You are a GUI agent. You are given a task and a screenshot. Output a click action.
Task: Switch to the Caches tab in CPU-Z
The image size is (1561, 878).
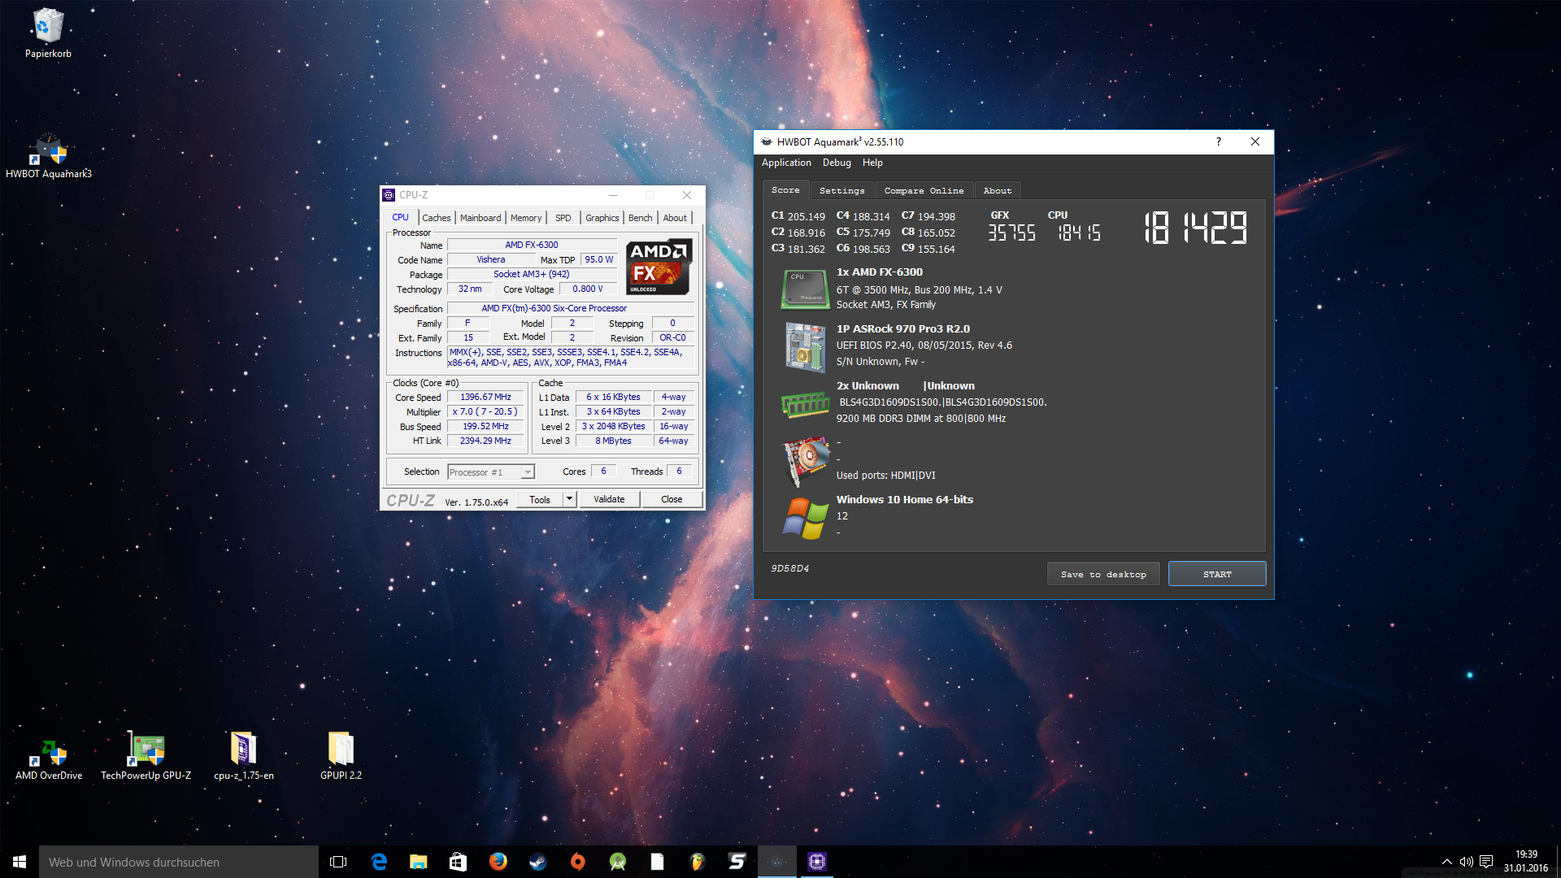[x=436, y=218]
